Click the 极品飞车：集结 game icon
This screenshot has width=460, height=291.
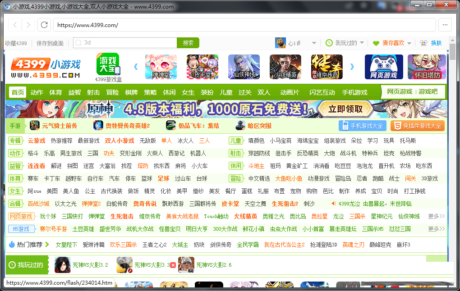tap(171, 126)
